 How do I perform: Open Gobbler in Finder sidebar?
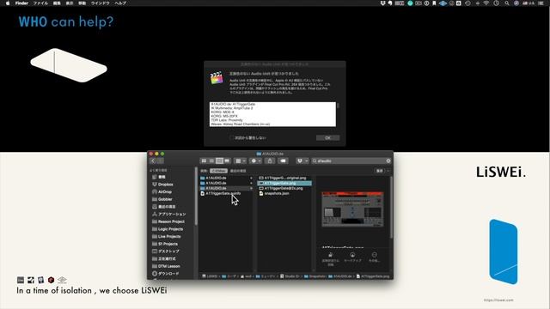165,199
